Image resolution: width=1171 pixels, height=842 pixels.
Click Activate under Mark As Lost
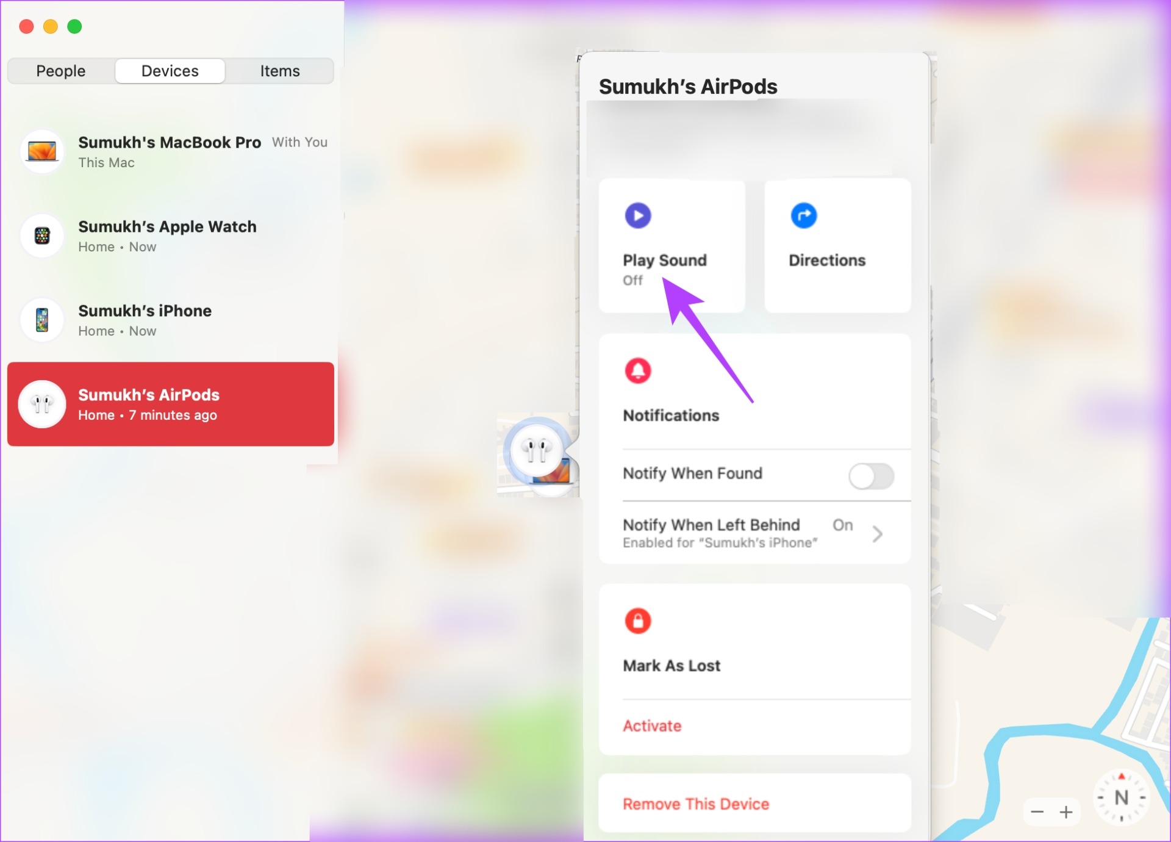(x=652, y=725)
